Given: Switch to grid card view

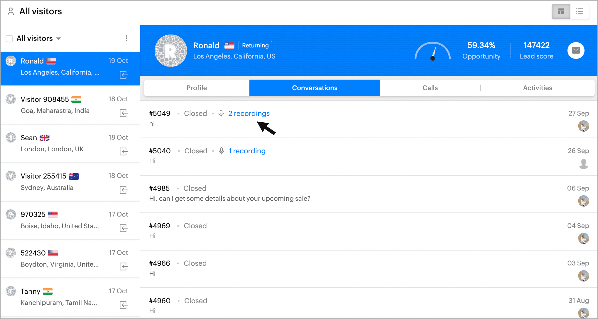Looking at the screenshot, I should (561, 11).
